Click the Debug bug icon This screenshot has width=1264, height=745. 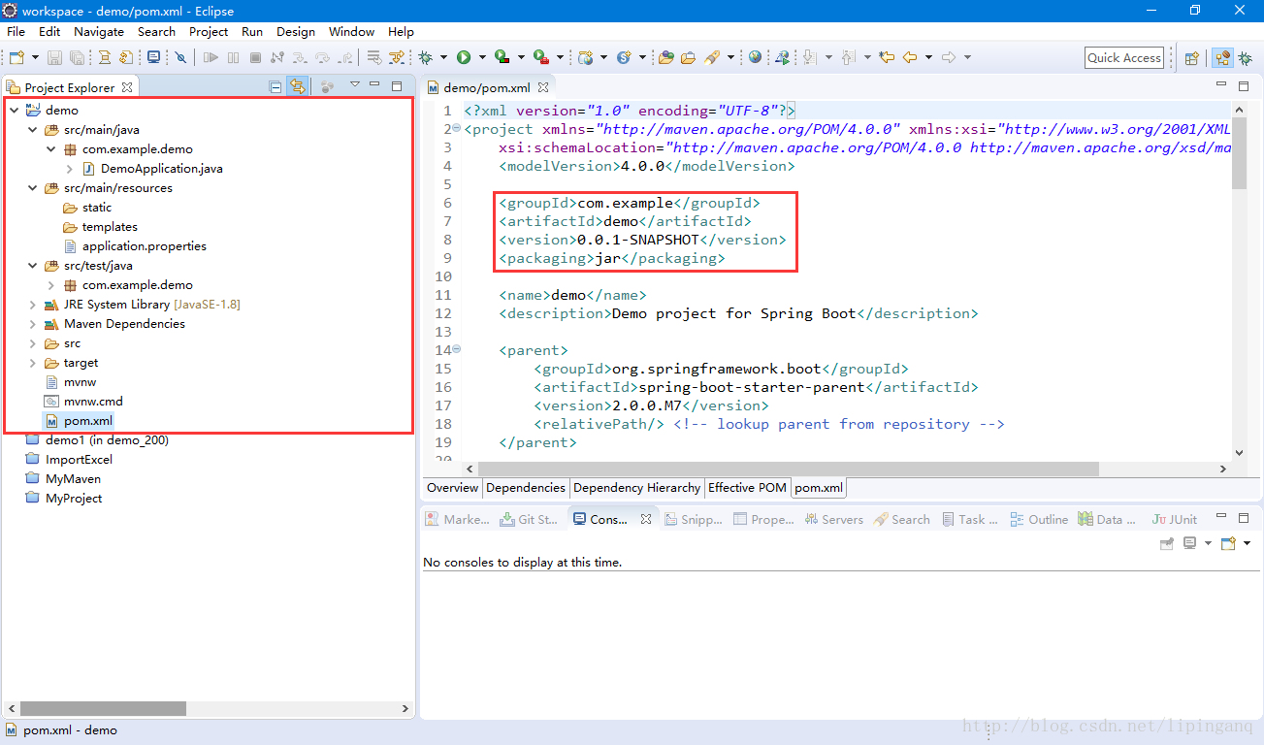[425, 58]
